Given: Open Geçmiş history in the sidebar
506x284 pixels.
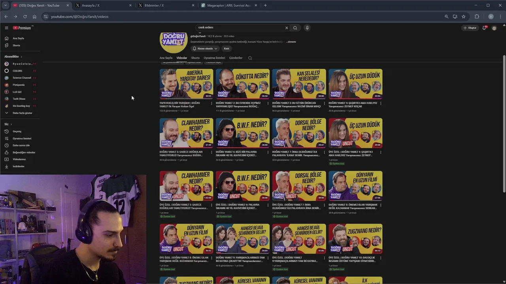Looking at the screenshot, I should click(x=17, y=131).
